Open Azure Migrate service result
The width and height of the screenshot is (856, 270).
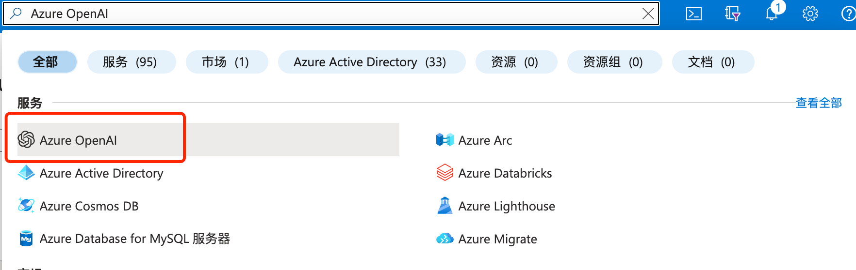coord(497,239)
